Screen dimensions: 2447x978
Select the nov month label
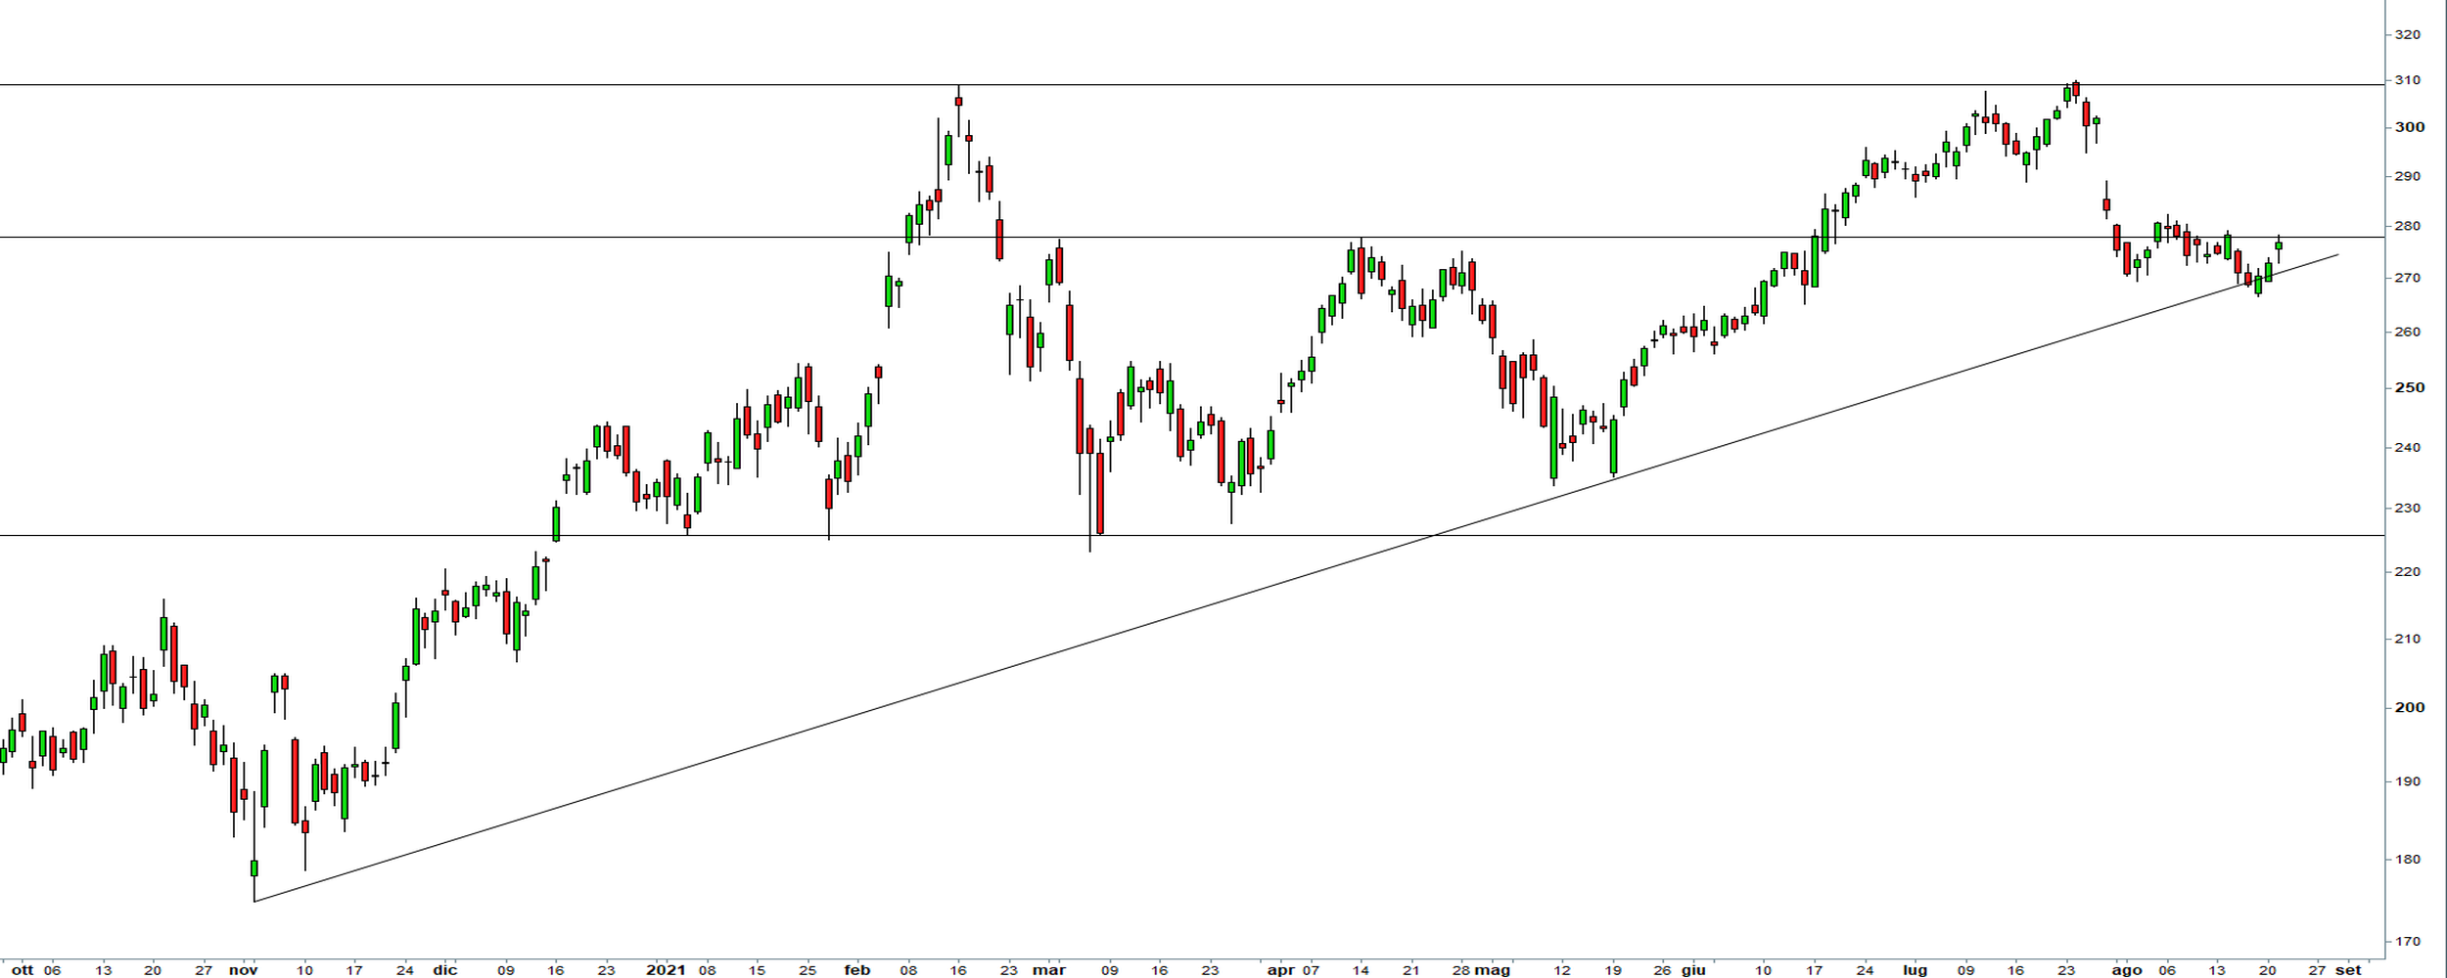[x=243, y=970]
